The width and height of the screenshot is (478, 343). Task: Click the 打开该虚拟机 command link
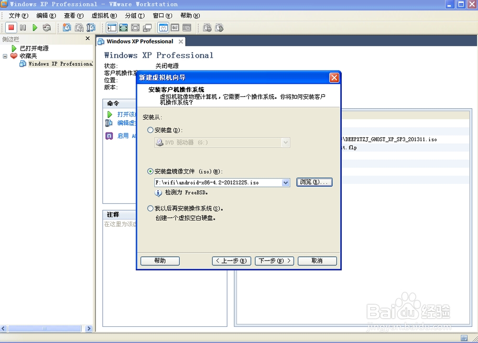126,114
